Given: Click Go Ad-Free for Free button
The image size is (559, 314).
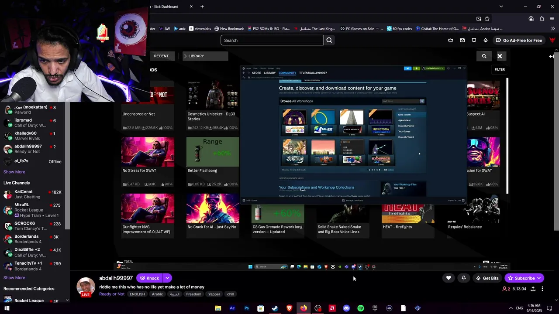Looking at the screenshot, I should 519,40.
